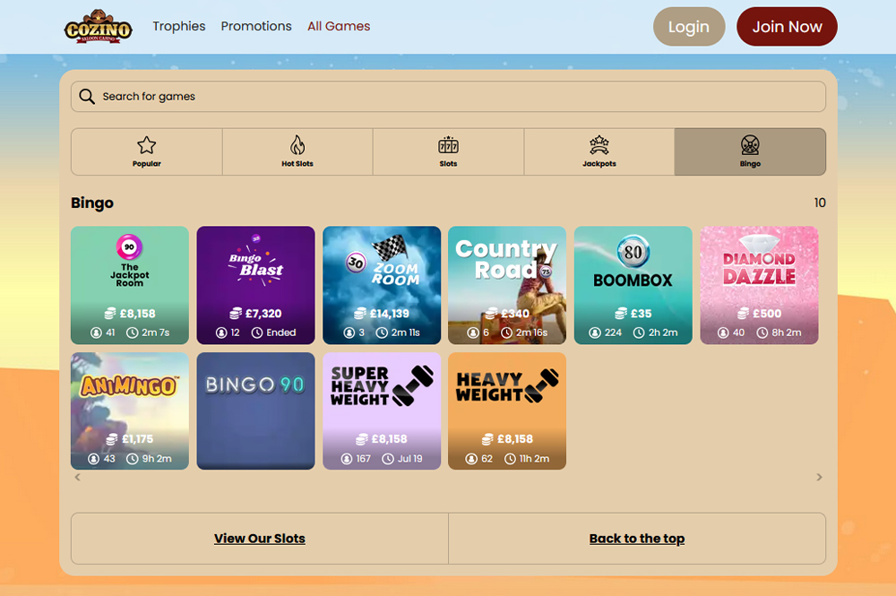
Task: Click the Back to the top link
Action: [x=636, y=539]
